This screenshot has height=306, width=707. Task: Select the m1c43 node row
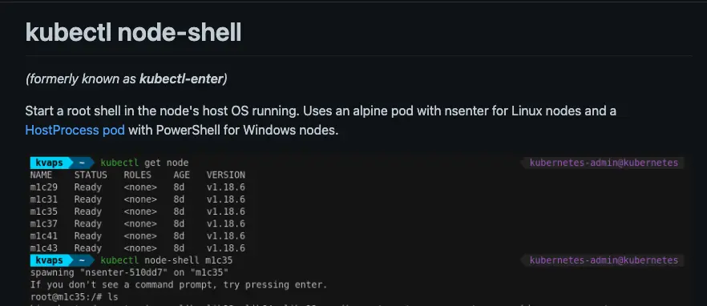point(138,248)
